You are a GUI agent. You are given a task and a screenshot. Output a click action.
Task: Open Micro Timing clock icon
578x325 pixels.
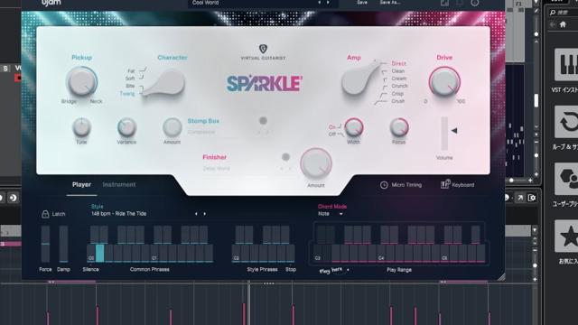(x=384, y=185)
